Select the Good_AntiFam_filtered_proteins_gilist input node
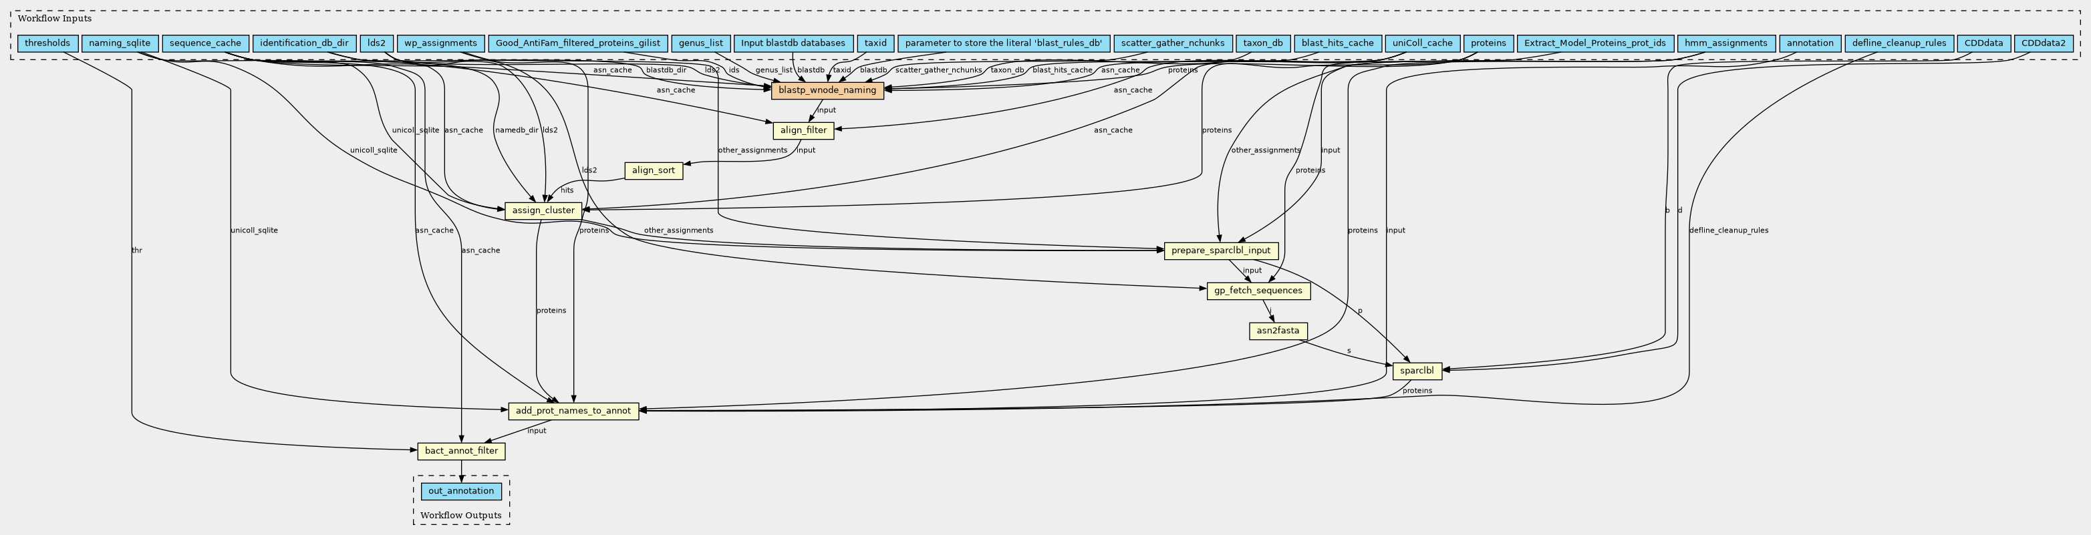2091x535 pixels. pos(578,43)
